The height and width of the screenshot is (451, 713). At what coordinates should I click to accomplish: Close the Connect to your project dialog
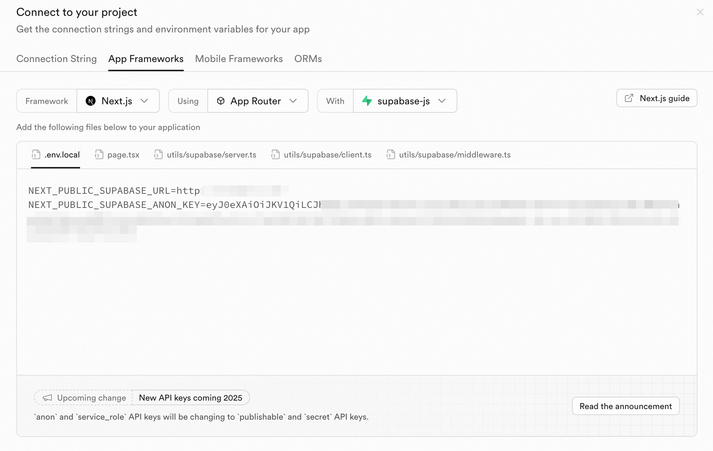point(700,12)
